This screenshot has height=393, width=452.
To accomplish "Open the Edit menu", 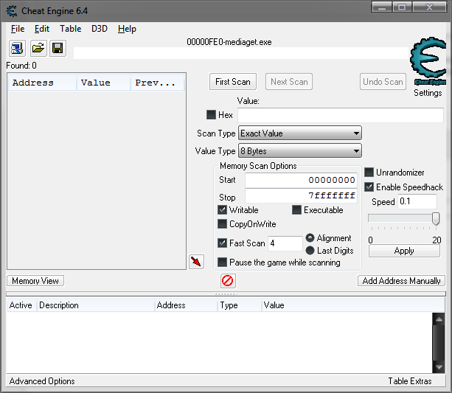I will point(42,29).
